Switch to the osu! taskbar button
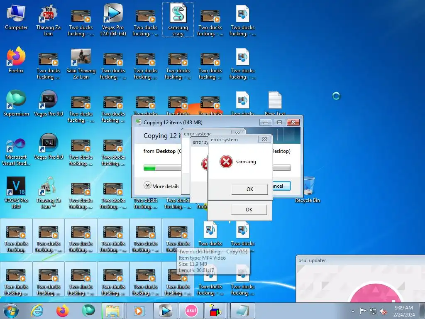Image resolution: width=425 pixels, height=319 pixels. coord(191,311)
